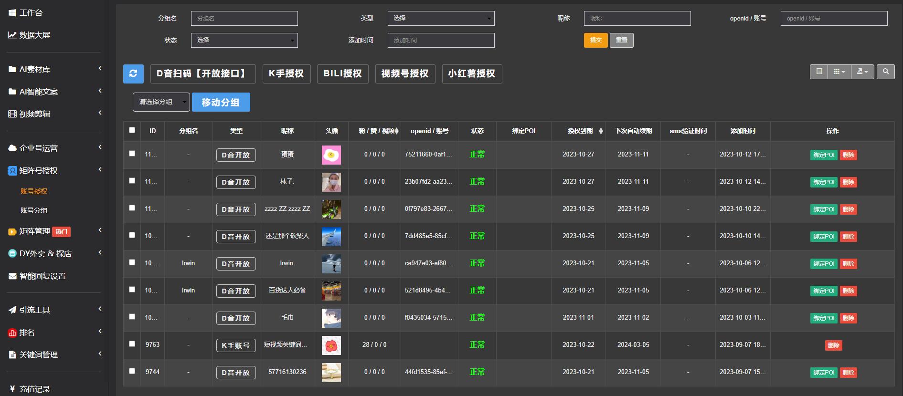
Task: Open the 账号分组 submenu item
Action: pyautogui.click(x=34, y=210)
